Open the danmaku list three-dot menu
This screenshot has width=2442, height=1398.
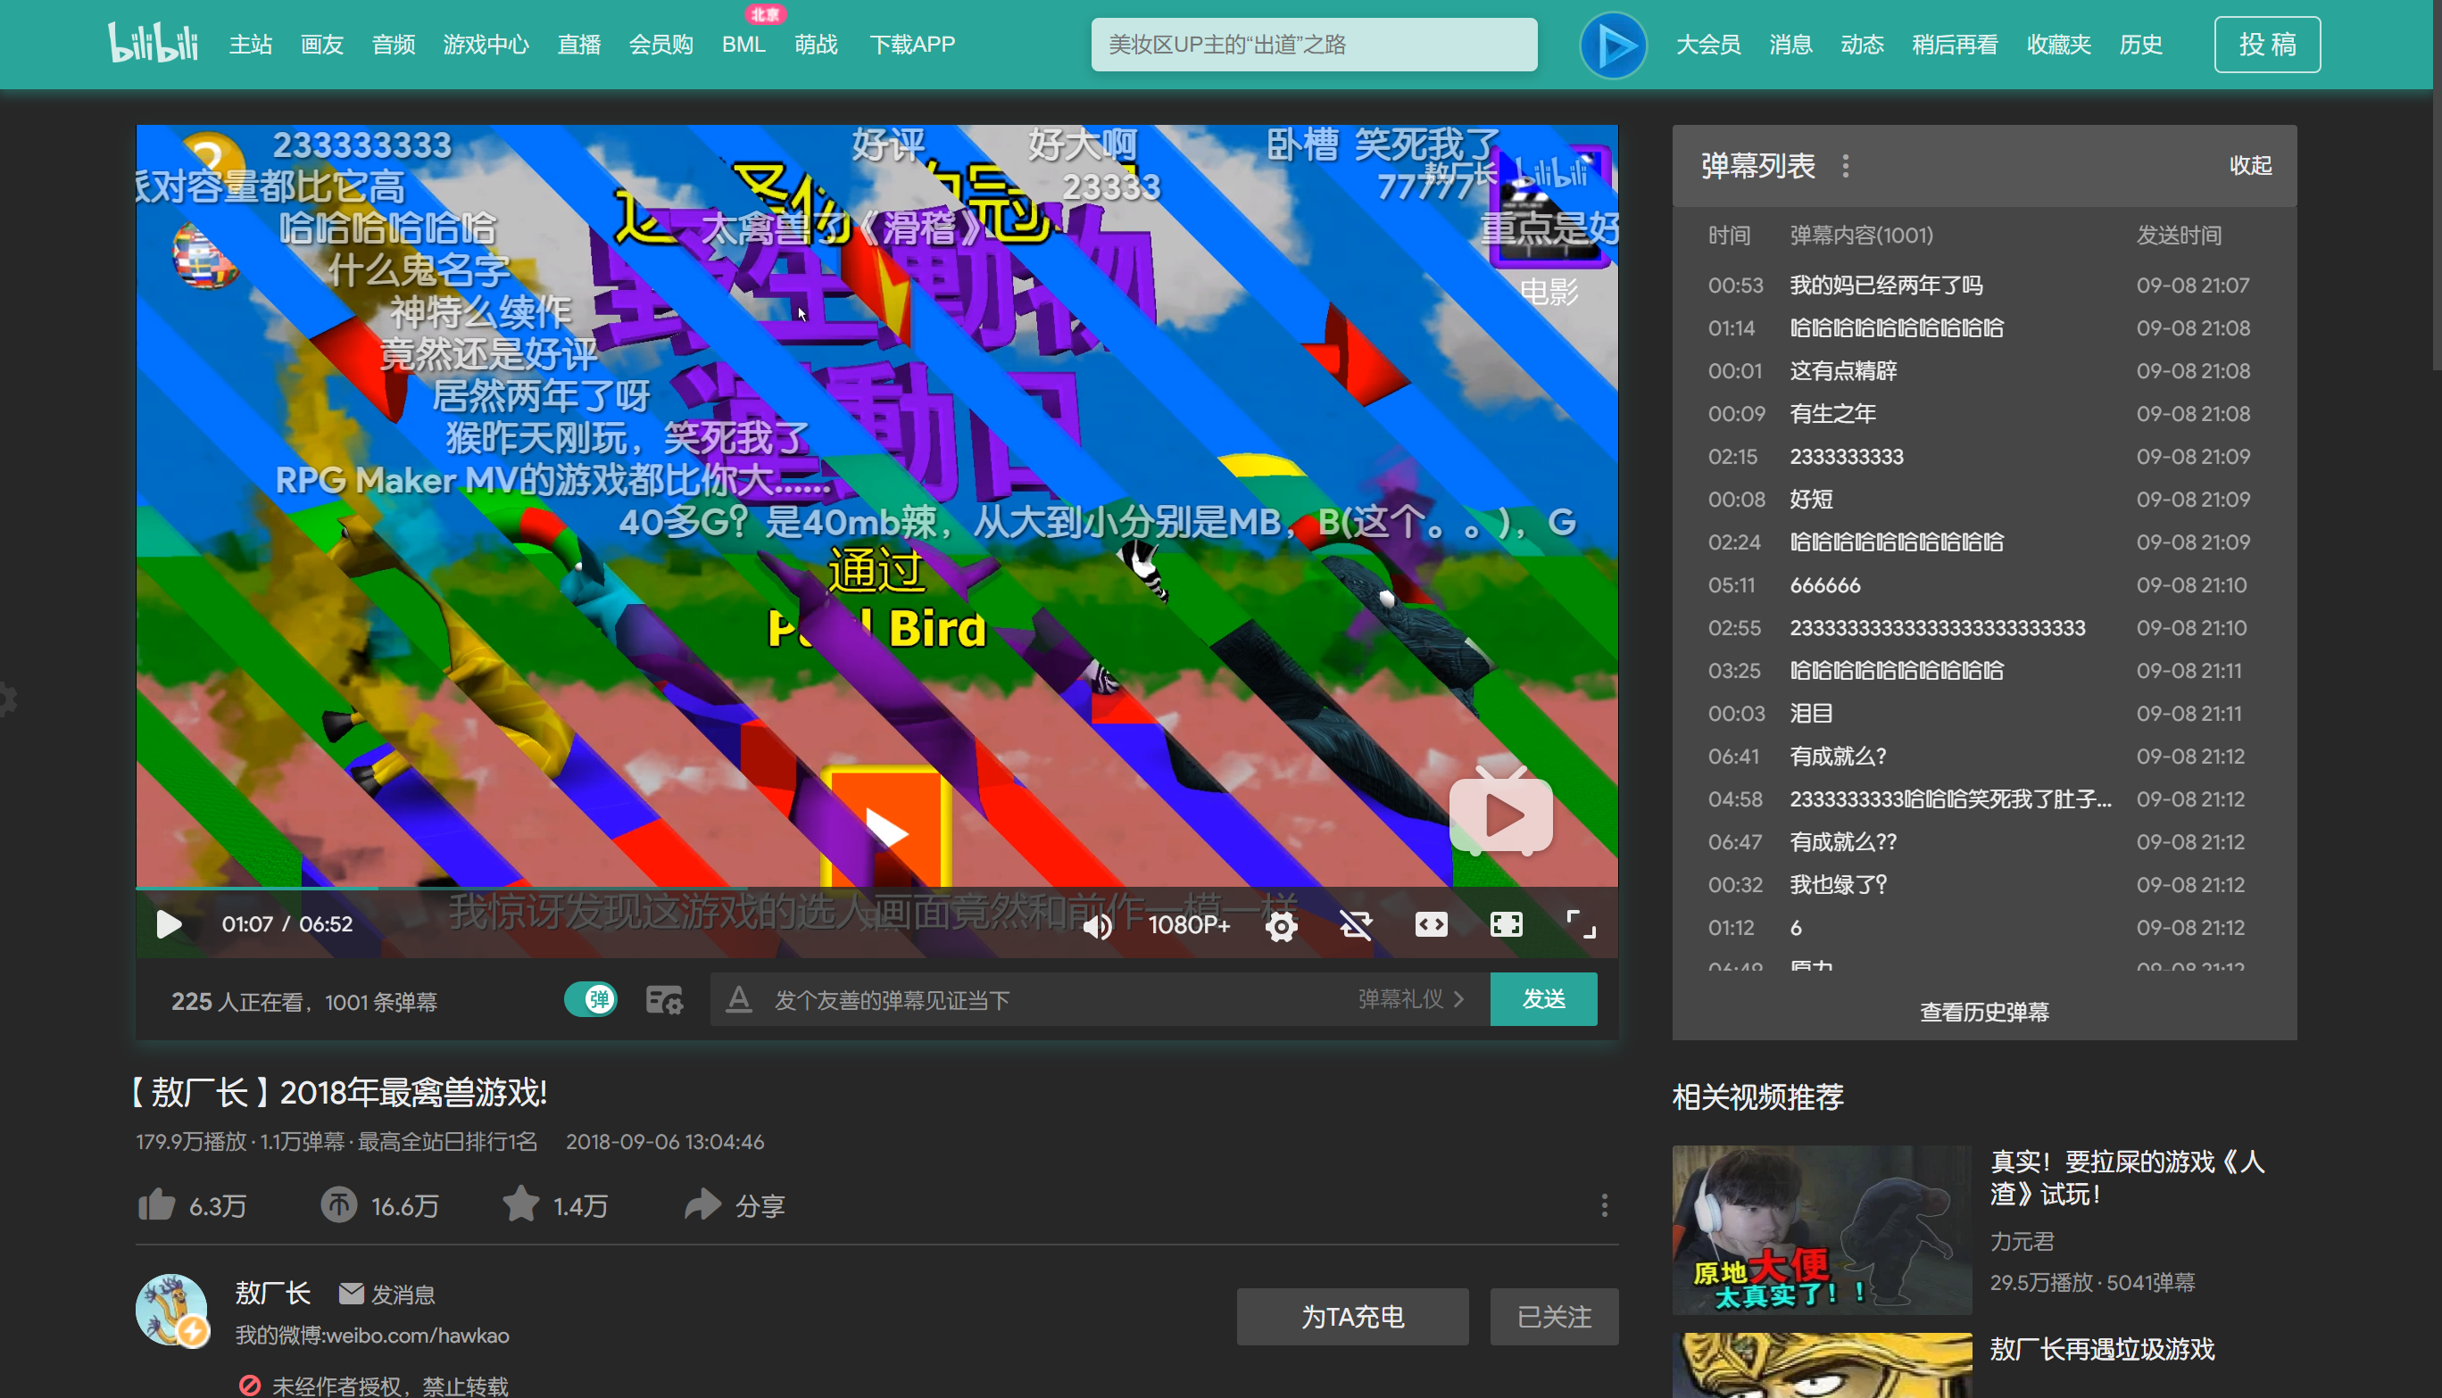pyautogui.click(x=1846, y=165)
